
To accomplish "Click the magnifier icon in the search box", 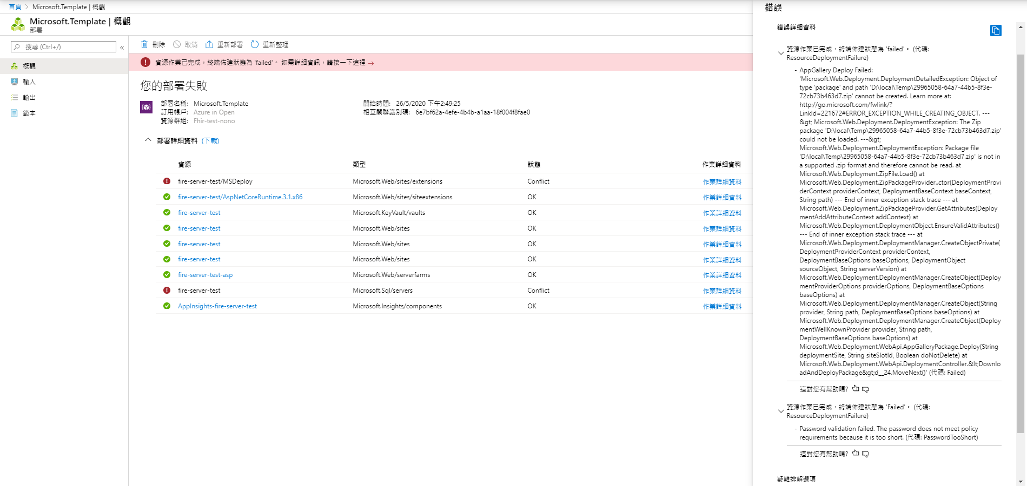I will (x=17, y=47).
